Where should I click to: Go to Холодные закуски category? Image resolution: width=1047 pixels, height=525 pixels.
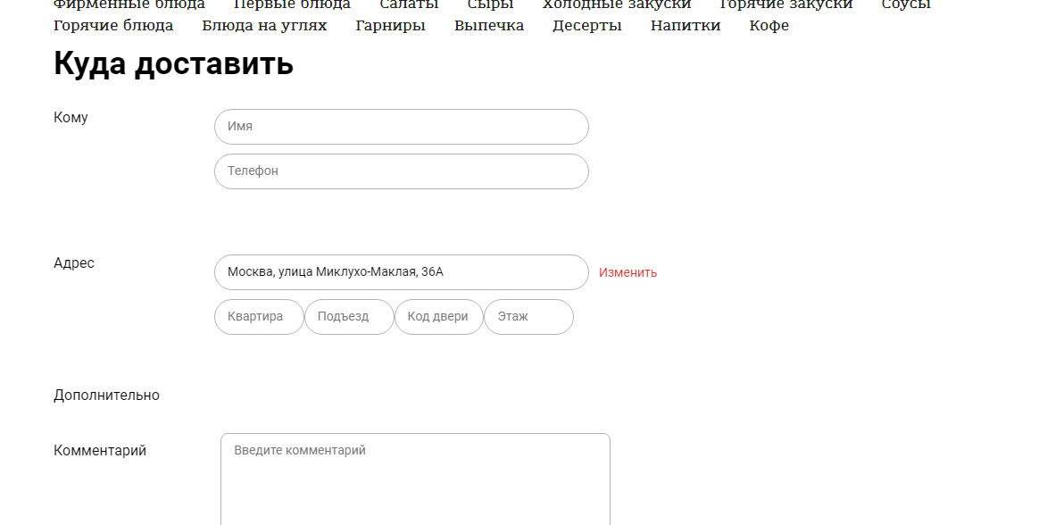point(616,4)
